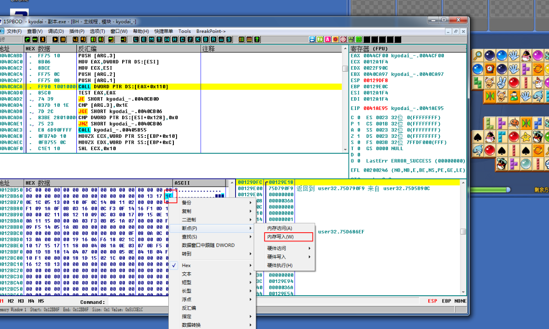Viewport: 549px width, 329px height.
Task: Open the Handles H icon
Action: click(x=174, y=39)
